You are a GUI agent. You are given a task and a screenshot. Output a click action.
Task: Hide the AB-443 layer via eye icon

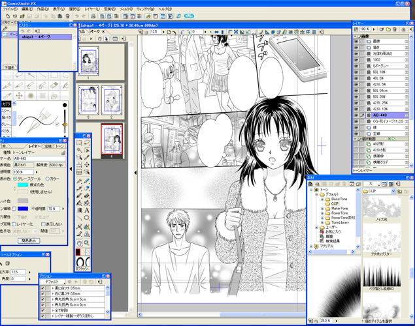click(x=356, y=115)
